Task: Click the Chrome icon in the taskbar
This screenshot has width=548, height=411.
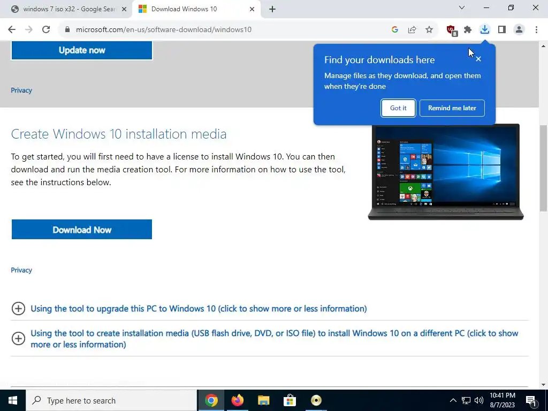Action: (x=211, y=400)
